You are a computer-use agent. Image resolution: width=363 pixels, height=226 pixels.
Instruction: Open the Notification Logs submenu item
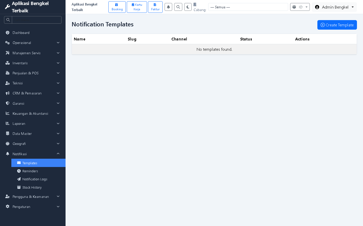pos(38,179)
